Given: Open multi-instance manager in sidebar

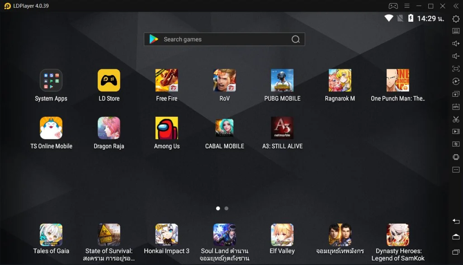Looking at the screenshot, I should [456, 94].
